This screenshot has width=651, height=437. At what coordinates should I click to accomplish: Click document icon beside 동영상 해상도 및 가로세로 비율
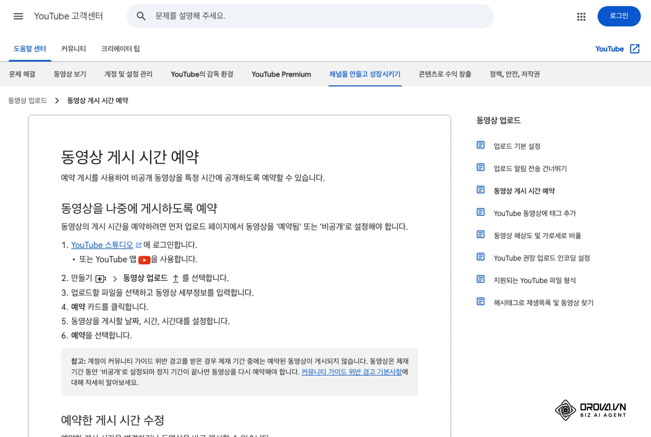tap(481, 235)
